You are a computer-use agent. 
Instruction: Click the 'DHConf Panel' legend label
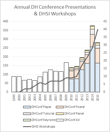pos(74,113)
